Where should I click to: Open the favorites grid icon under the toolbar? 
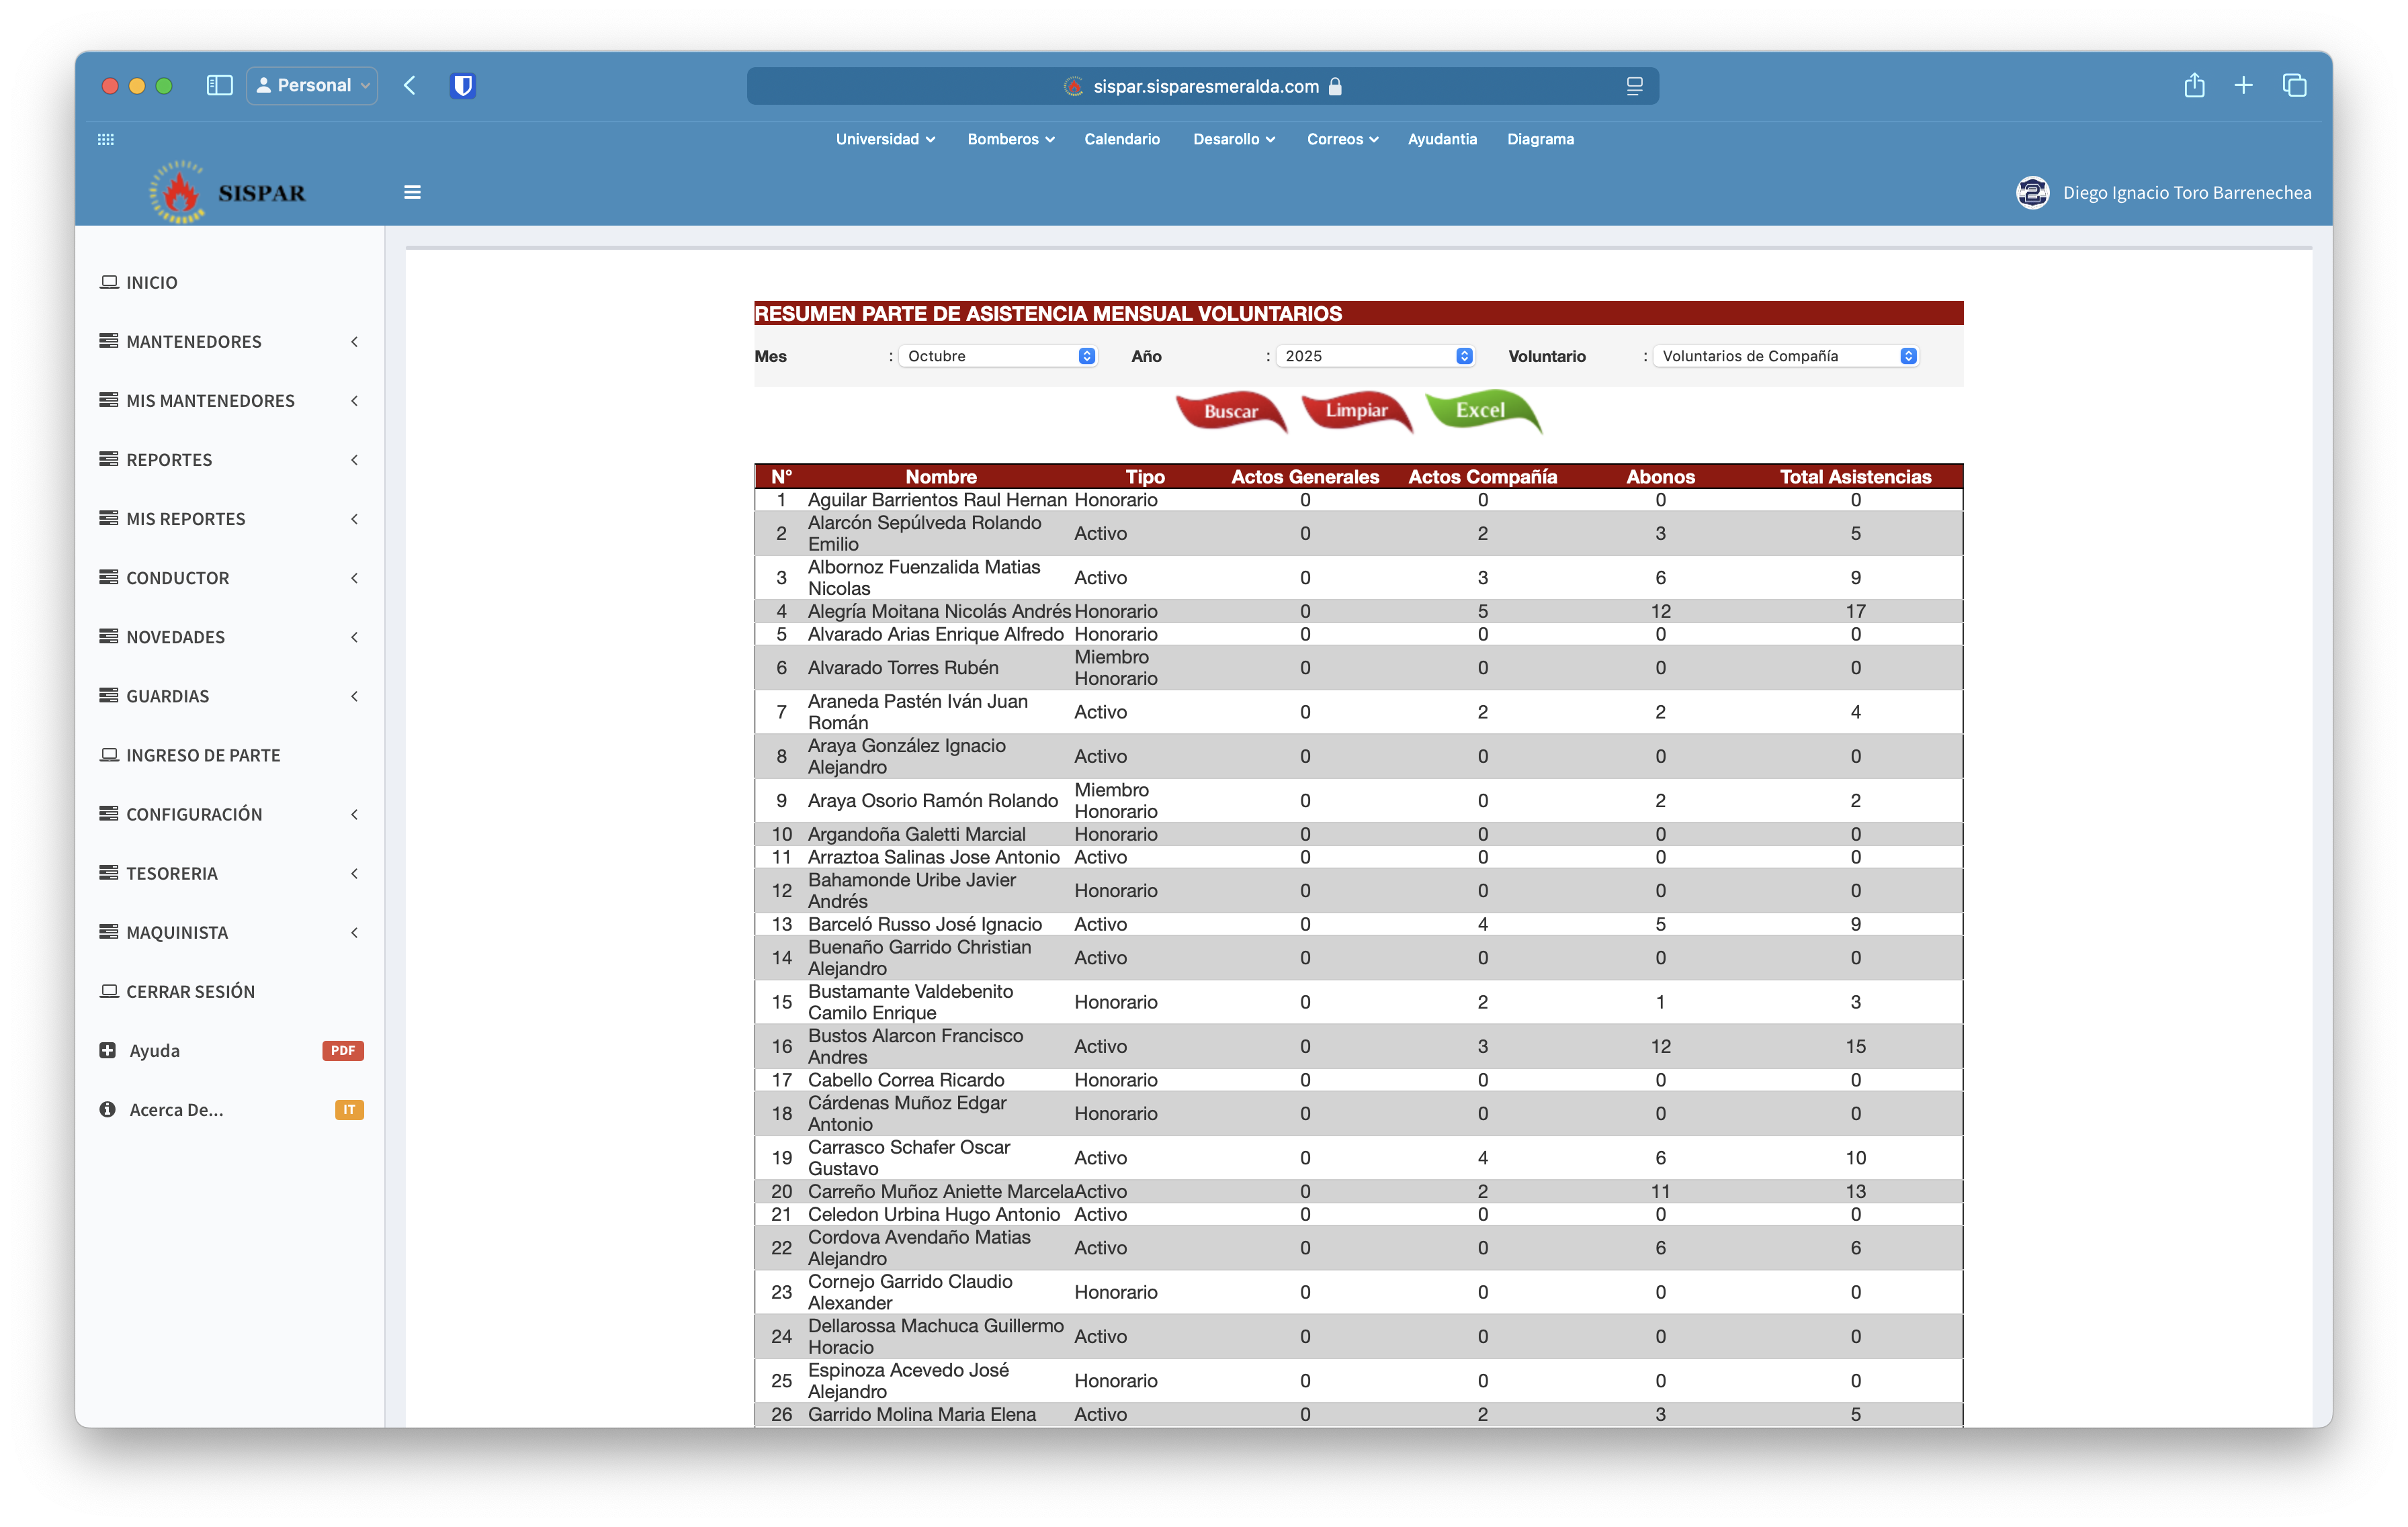106,139
